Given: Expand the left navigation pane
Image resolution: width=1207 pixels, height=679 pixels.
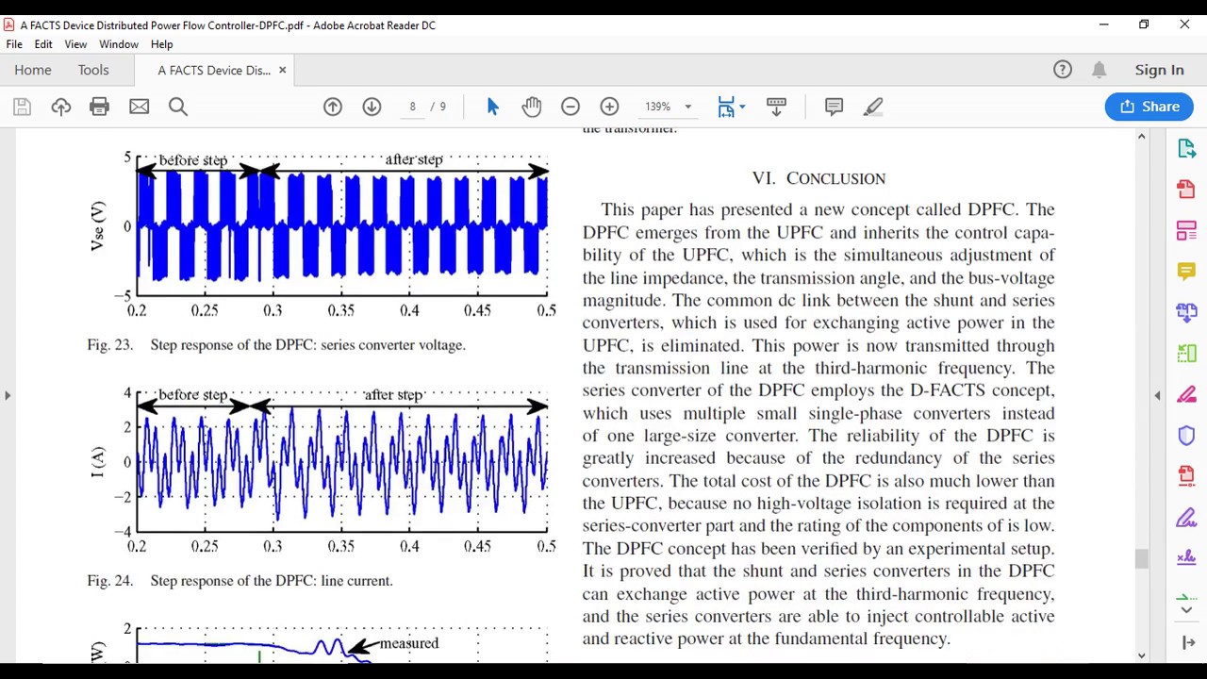Looking at the screenshot, I should 8,395.
